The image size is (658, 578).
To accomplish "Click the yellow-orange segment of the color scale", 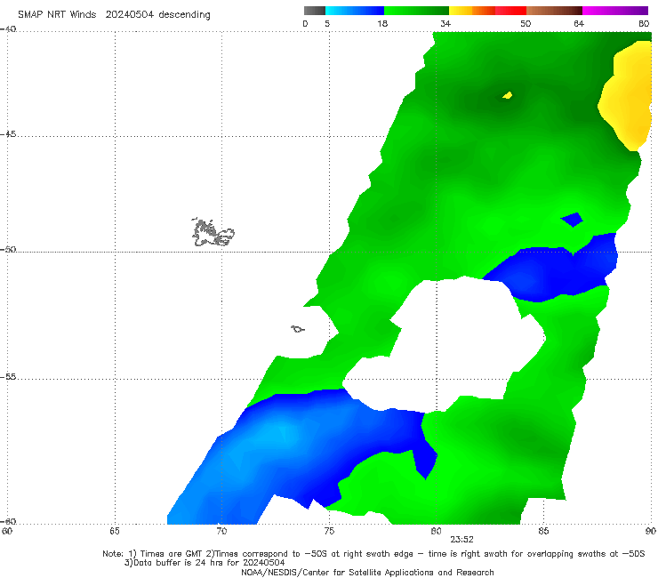I will (471, 11).
